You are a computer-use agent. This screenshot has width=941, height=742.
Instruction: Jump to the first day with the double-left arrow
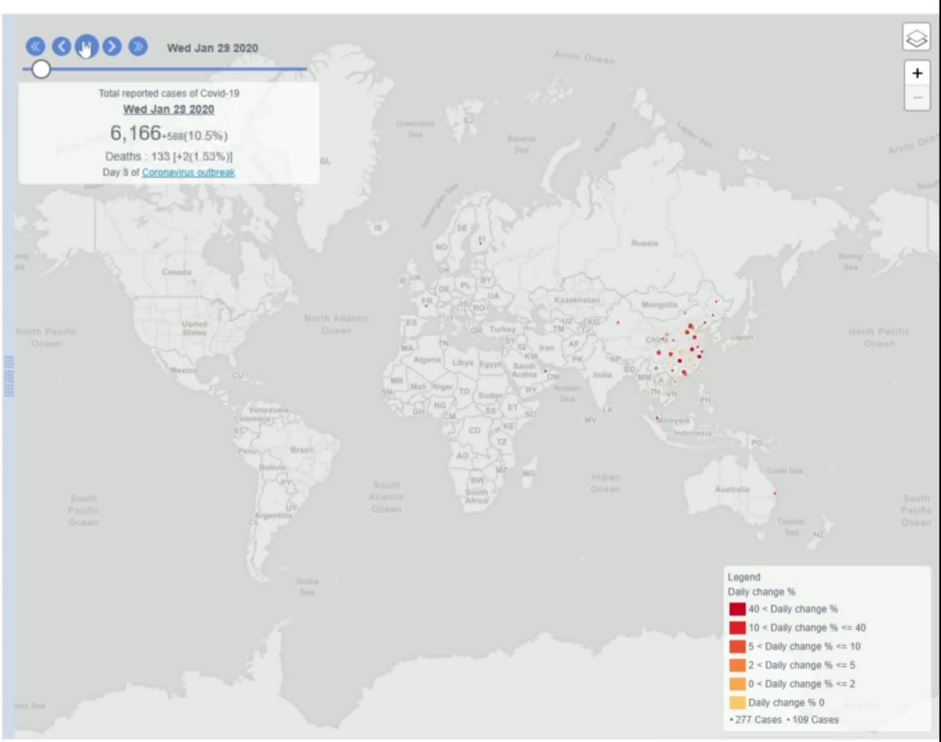(36, 47)
